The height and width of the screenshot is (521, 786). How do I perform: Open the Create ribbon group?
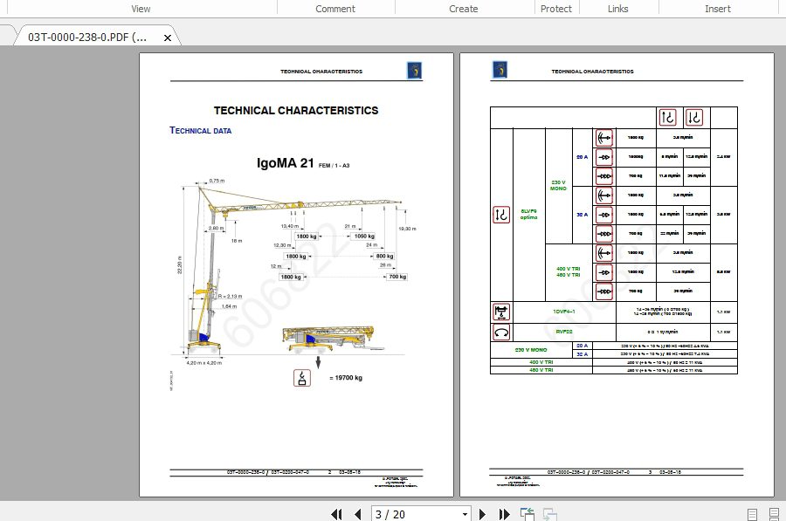click(464, 9)
